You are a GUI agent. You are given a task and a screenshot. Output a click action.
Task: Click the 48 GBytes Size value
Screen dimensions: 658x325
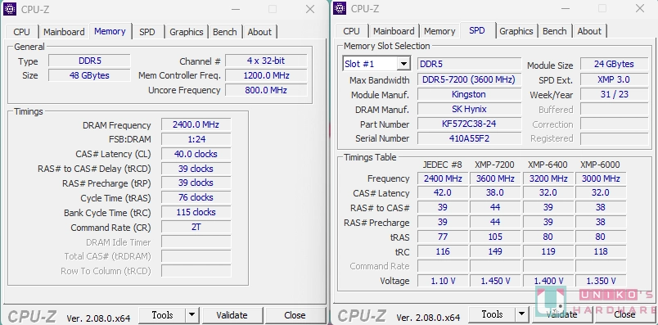[x=89, y=75]
